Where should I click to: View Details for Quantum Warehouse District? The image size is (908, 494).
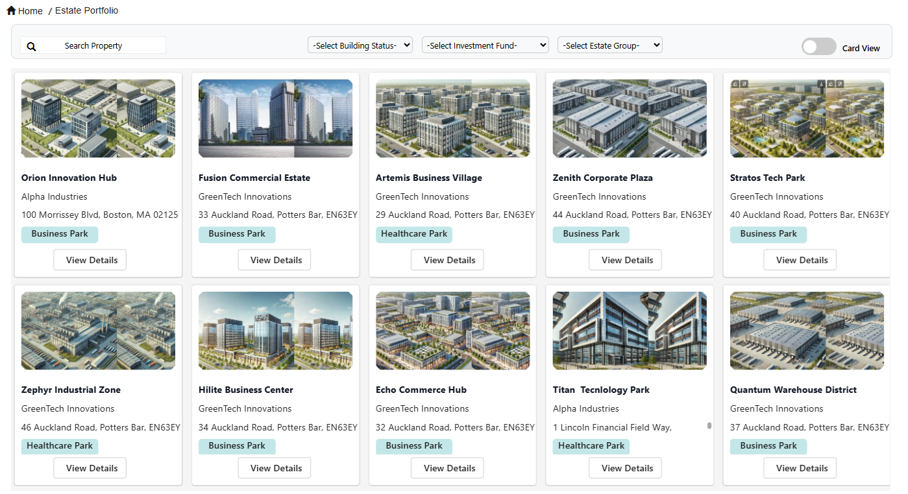click(800, 467)
